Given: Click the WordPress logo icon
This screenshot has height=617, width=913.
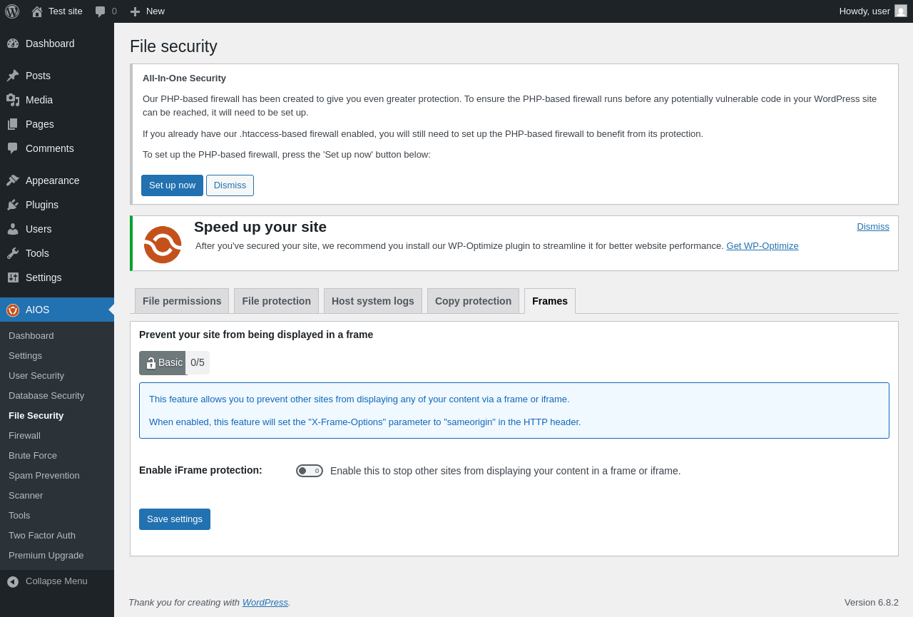Looking at the screenshot, I should pyautogui.click(x=12, y=11).
